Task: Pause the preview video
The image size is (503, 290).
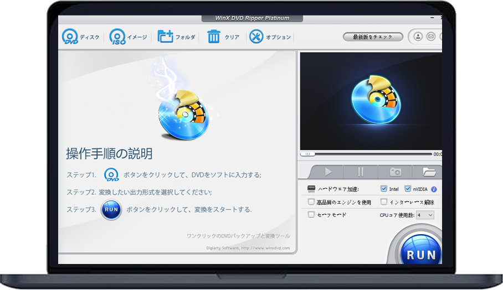Action: pyautogui.click(x=361, y=172)
